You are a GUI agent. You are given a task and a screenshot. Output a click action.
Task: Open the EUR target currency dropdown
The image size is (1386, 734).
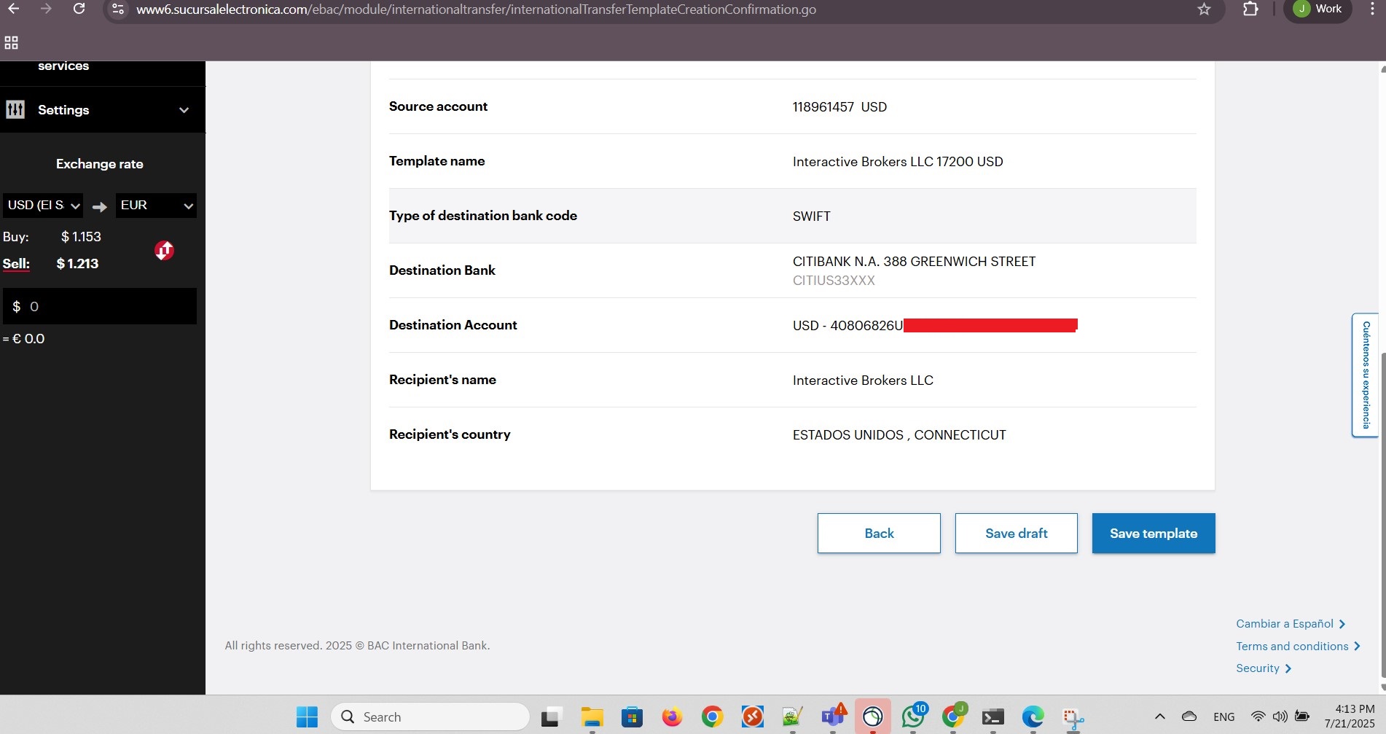[x=156, y=206]
